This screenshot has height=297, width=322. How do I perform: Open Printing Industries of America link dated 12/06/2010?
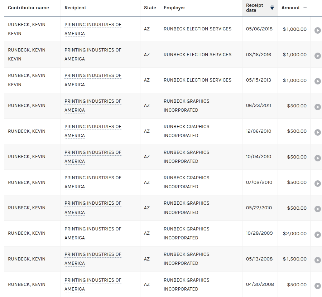point(93,131)
